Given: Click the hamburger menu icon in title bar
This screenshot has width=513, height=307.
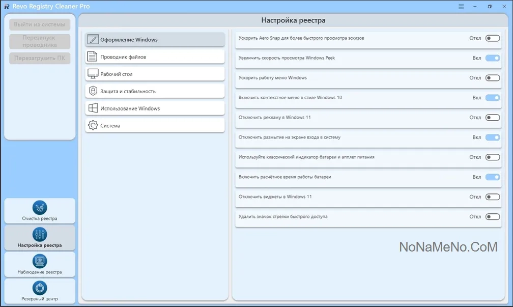Looking at the screenshot, I should point(461,7).
